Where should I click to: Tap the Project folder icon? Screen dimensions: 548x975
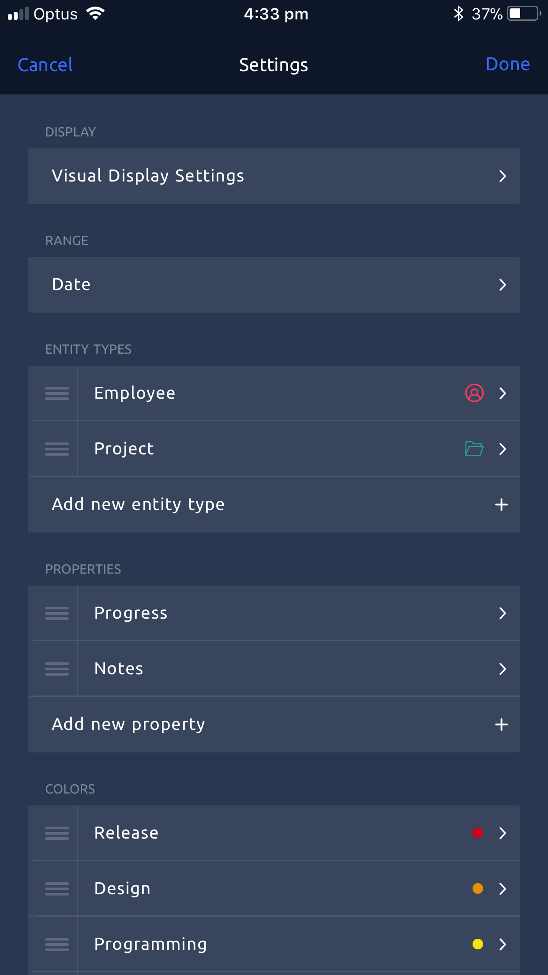[x=474, y=449]
